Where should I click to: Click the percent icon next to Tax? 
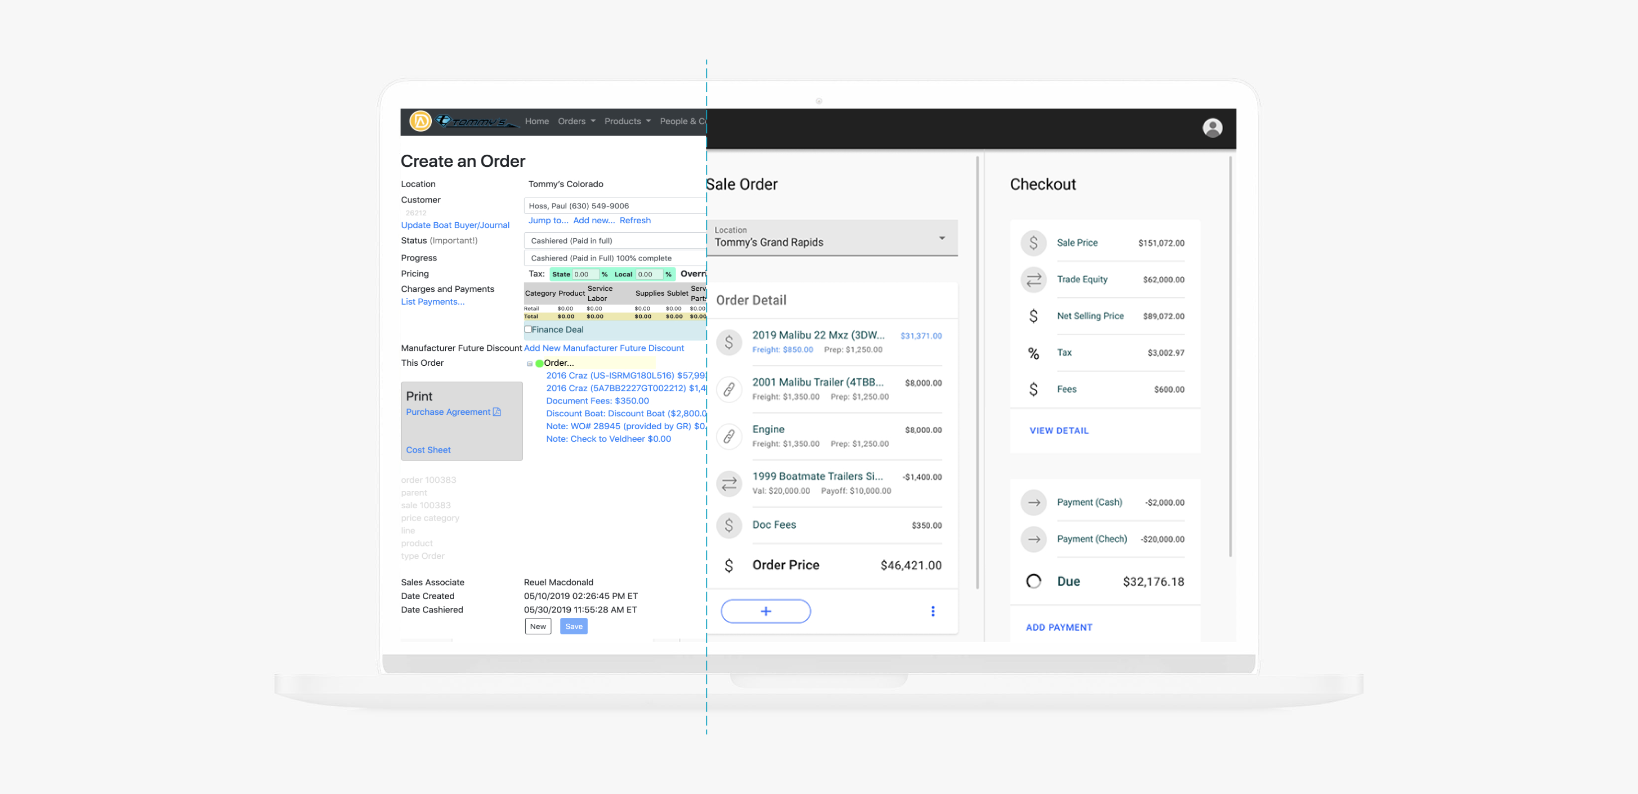tap(1033, 353)
